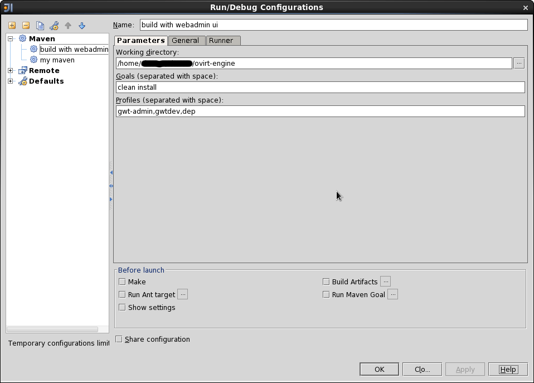The height and width of the screenshot is (383, 534).
Task: Click the copy configuration icon
Action: [40, 26]
